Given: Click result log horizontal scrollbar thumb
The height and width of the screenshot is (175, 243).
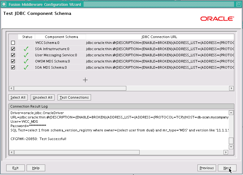Looking at the screenshot, I should (x=77, y=152).
